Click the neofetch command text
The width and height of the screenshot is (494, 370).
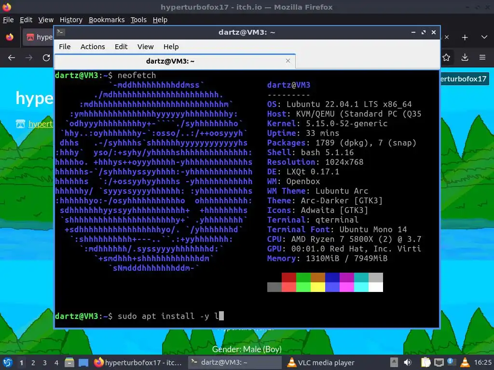click(137, 75)
